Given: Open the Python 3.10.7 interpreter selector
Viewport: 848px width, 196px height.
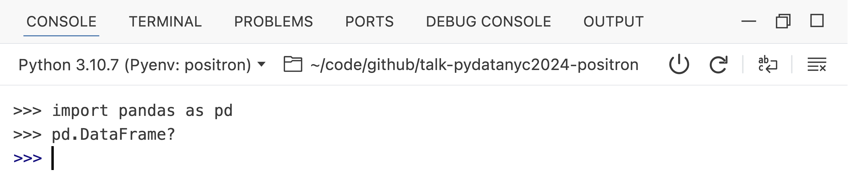Looking at the screenshot, I should pos(135,64).
